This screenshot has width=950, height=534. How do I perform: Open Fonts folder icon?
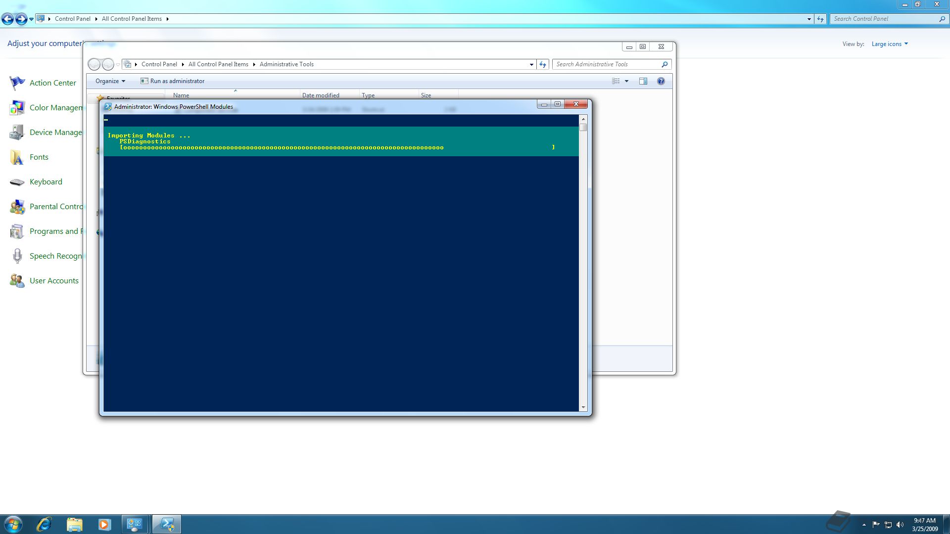click(x=17, y=157)
